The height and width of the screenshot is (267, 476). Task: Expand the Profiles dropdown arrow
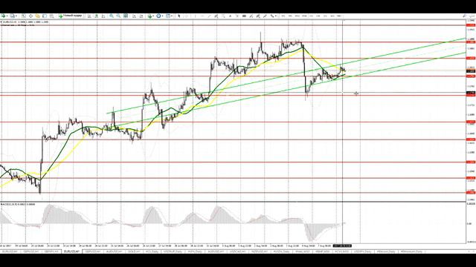pos(16,16)
